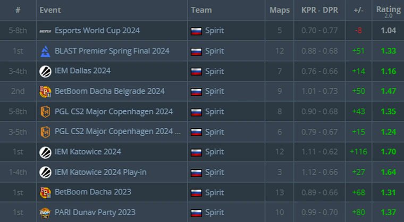Click the BLAST Premier Spring Final event logo

(x=45, y=51)
